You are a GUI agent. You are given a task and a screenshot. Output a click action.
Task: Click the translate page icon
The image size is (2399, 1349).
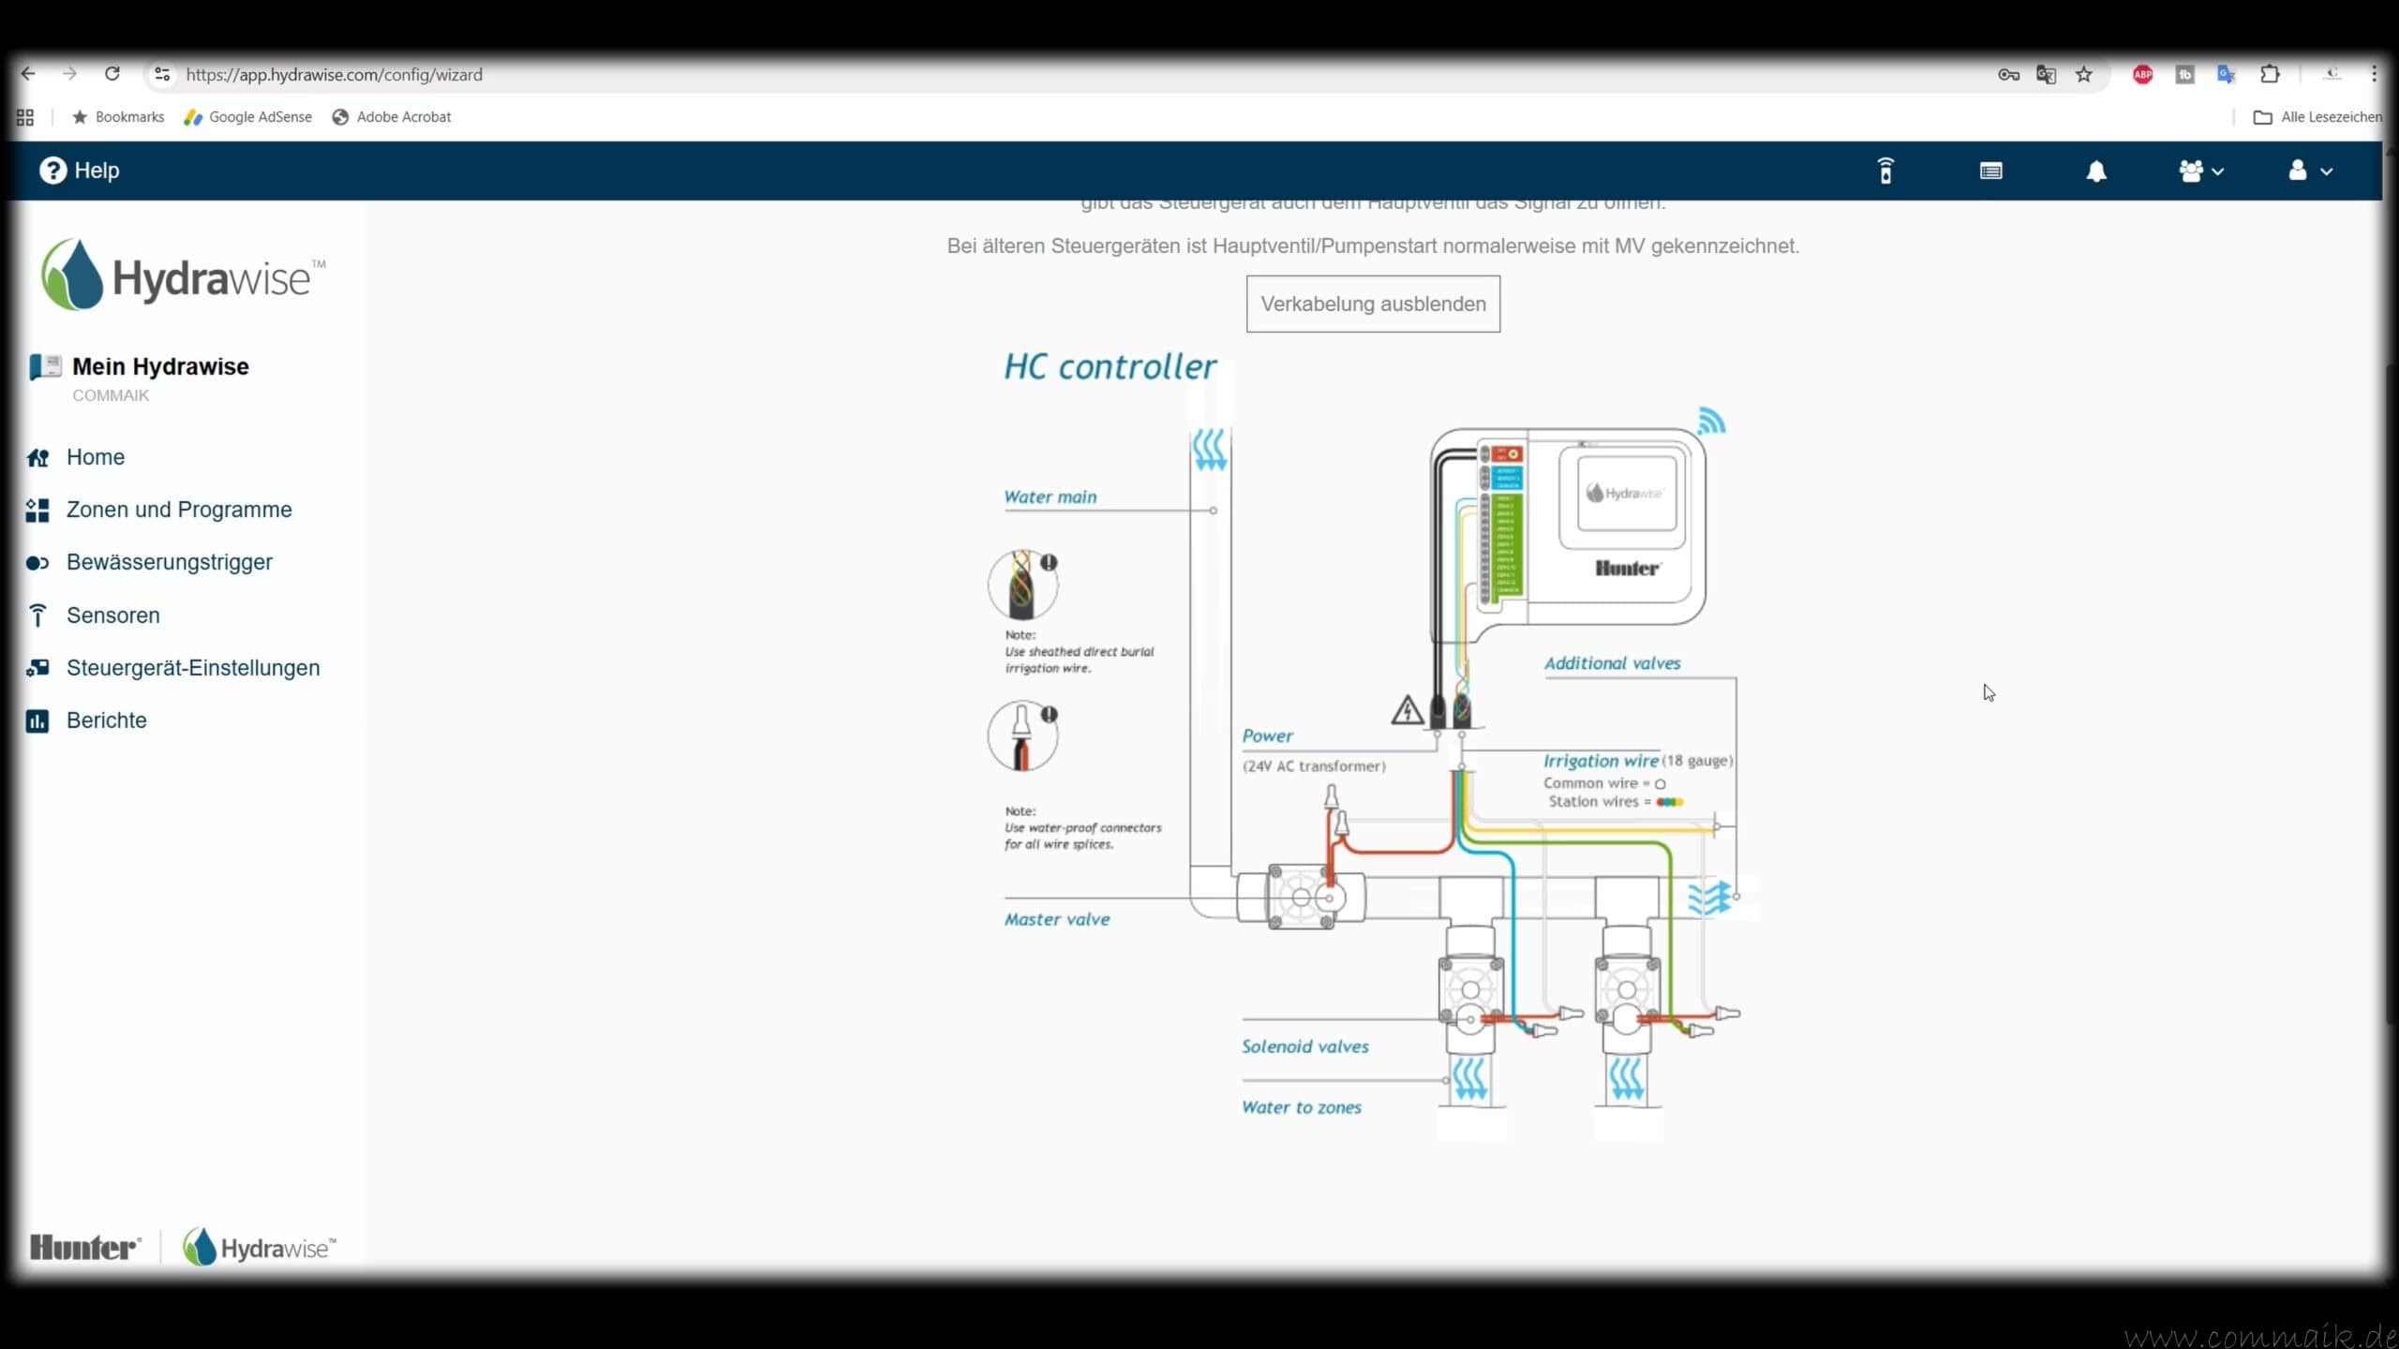click(x=2047, y=74)
